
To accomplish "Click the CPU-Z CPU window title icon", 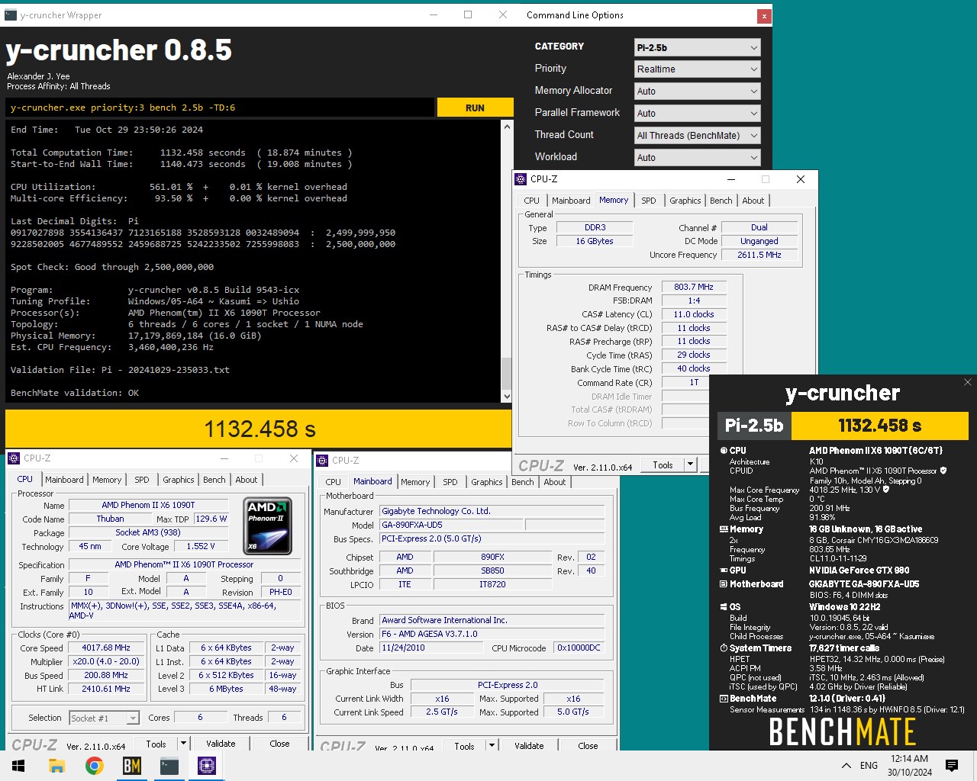I will pyautogui.click(x=15, y=458).
